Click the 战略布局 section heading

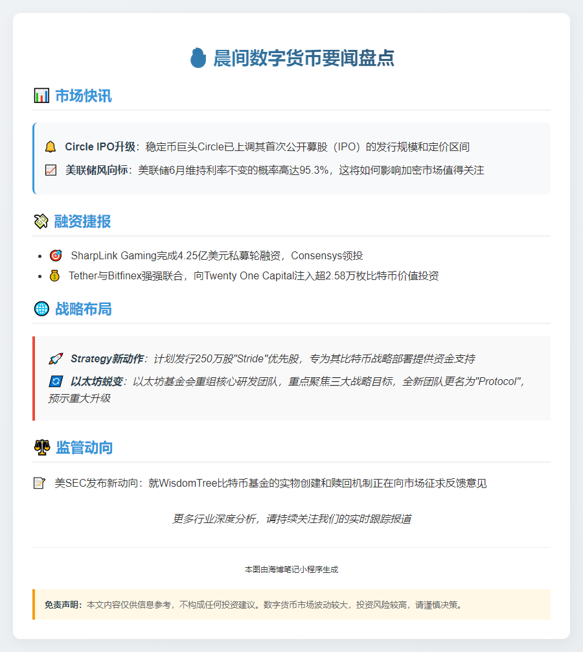[84, 309]
